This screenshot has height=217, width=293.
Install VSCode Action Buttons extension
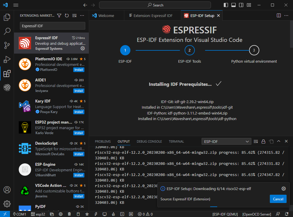point(79,197)
